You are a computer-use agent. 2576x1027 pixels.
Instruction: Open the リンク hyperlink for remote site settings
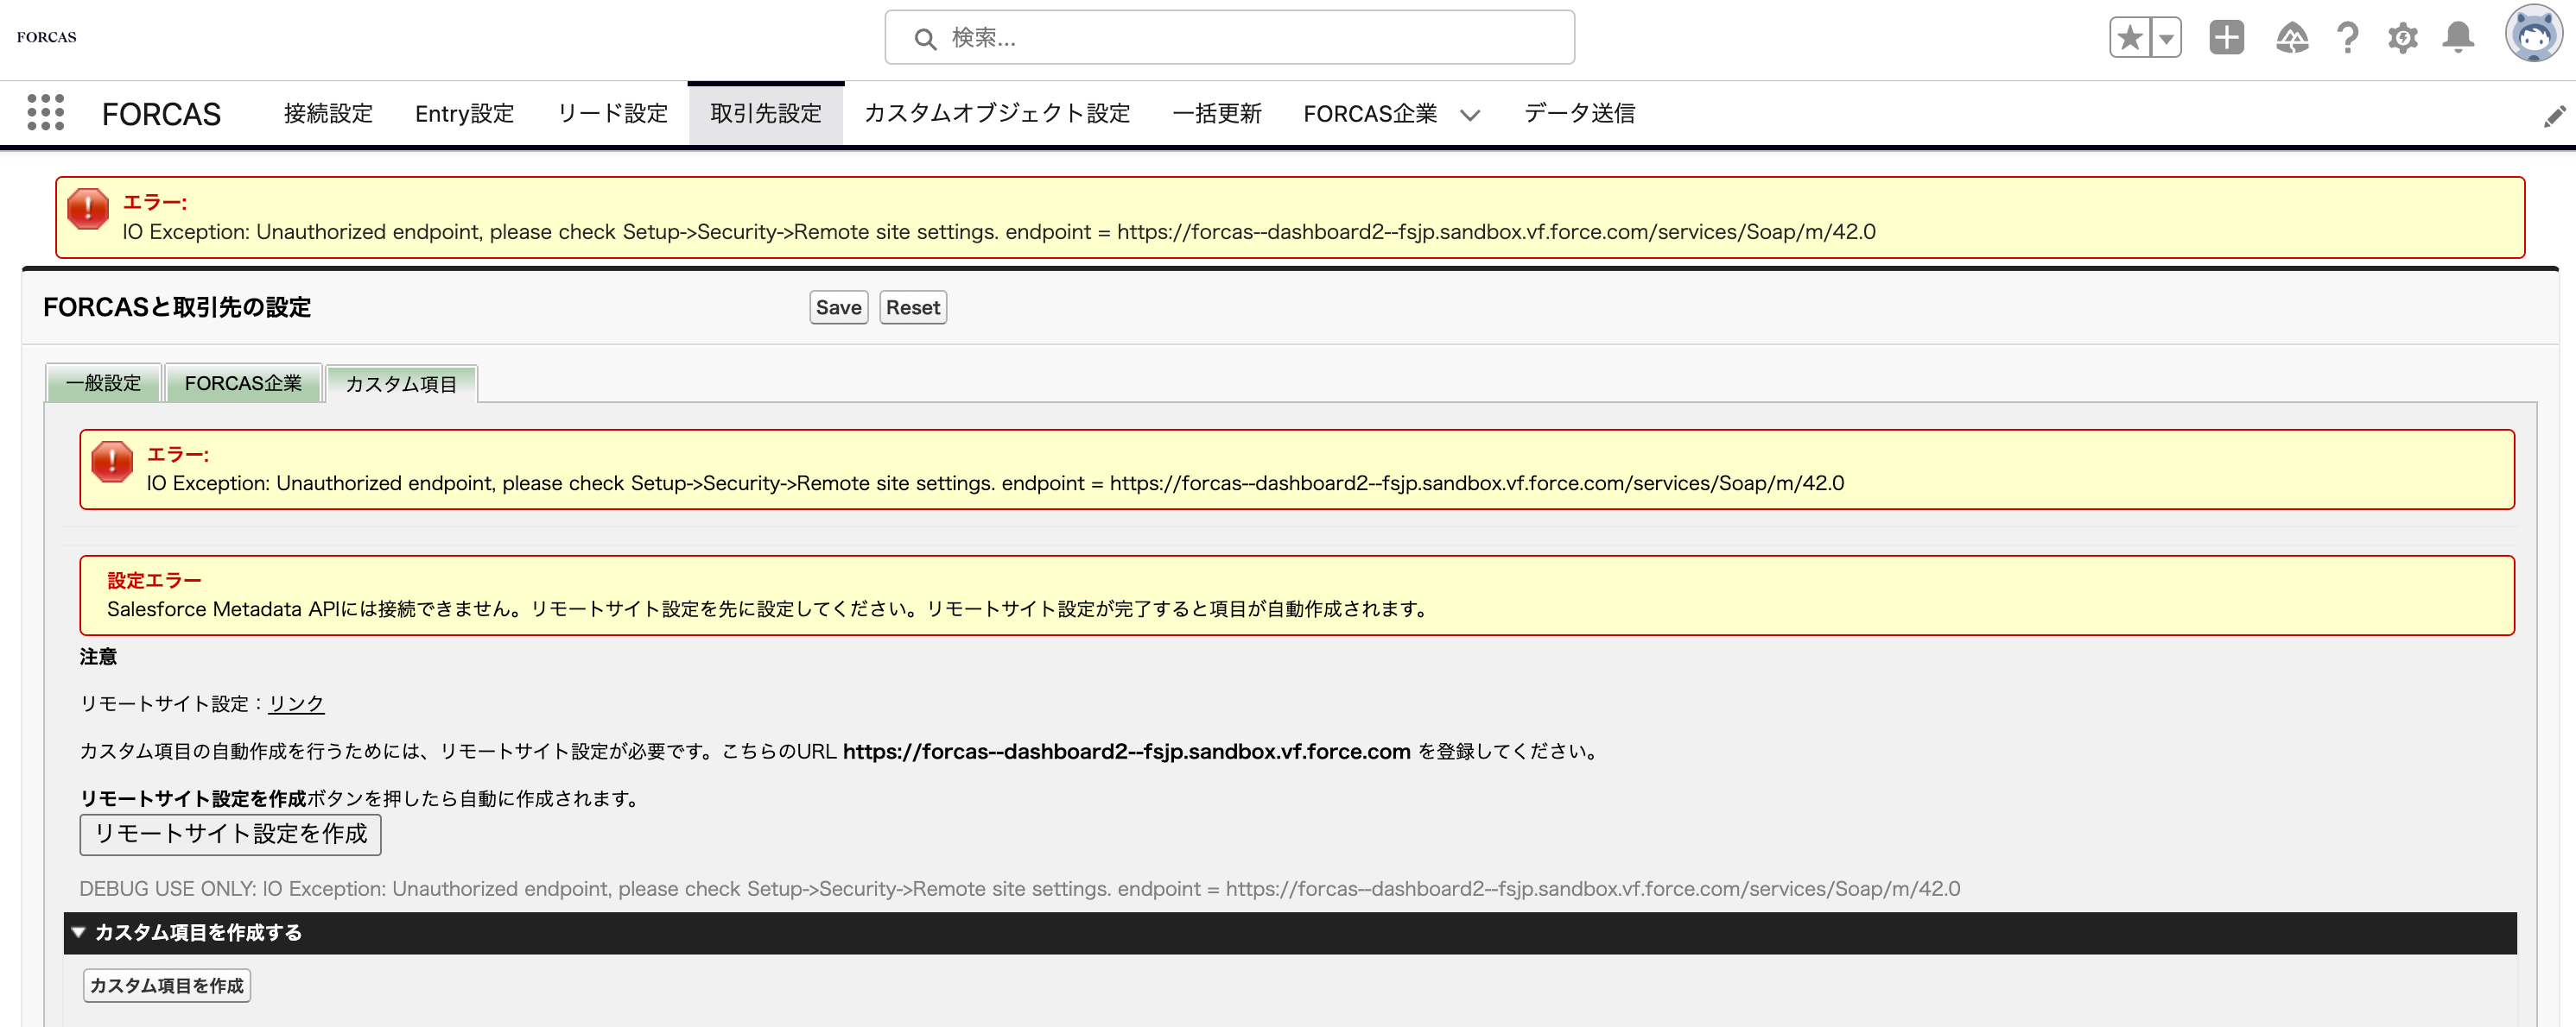click(295, 703)
